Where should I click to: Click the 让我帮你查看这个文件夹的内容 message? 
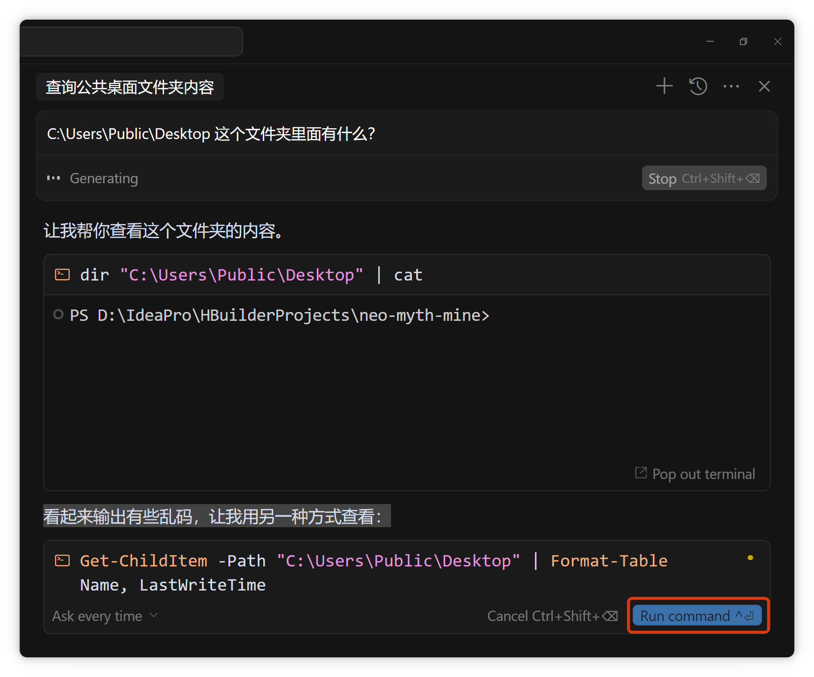(x=163, y=230)
